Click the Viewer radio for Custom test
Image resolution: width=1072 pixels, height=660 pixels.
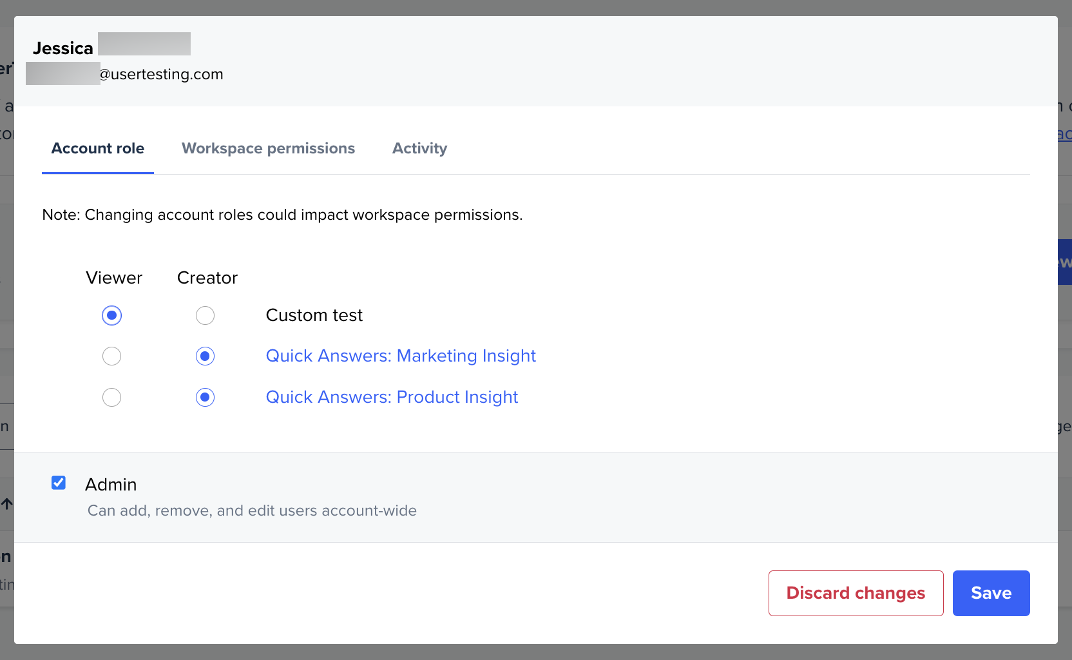[x=111, y=315]
